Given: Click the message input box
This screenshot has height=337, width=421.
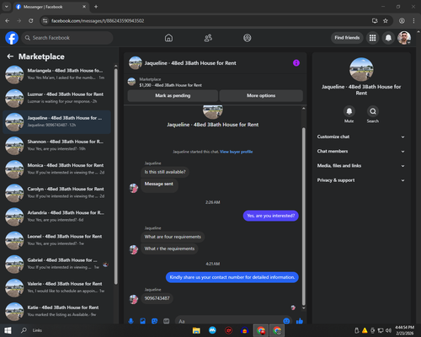Looking at the screenshot, I should 233,321.
